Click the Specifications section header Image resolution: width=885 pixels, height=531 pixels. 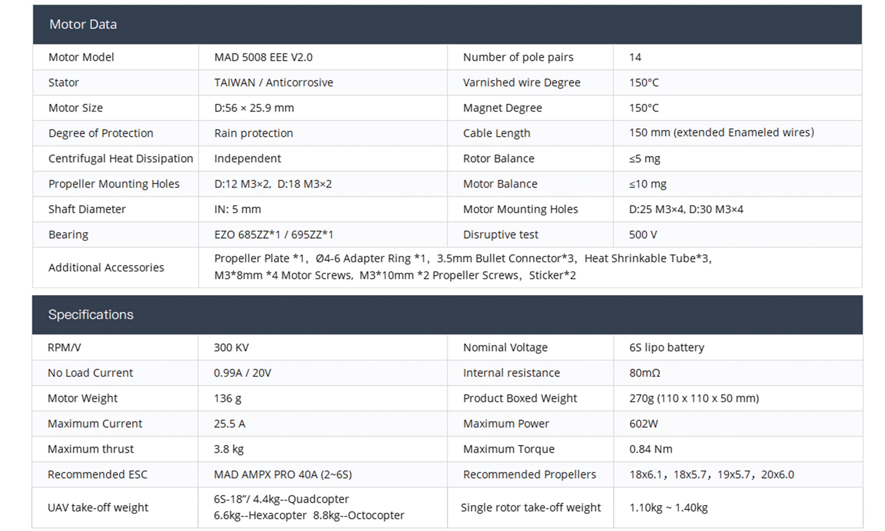click(91, 314)
